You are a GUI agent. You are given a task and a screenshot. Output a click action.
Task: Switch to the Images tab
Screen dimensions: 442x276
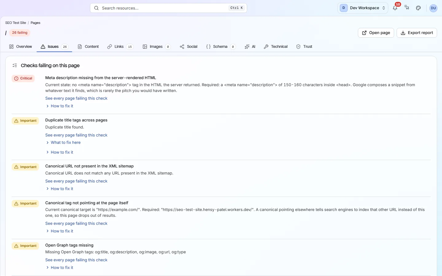[156, 47]
